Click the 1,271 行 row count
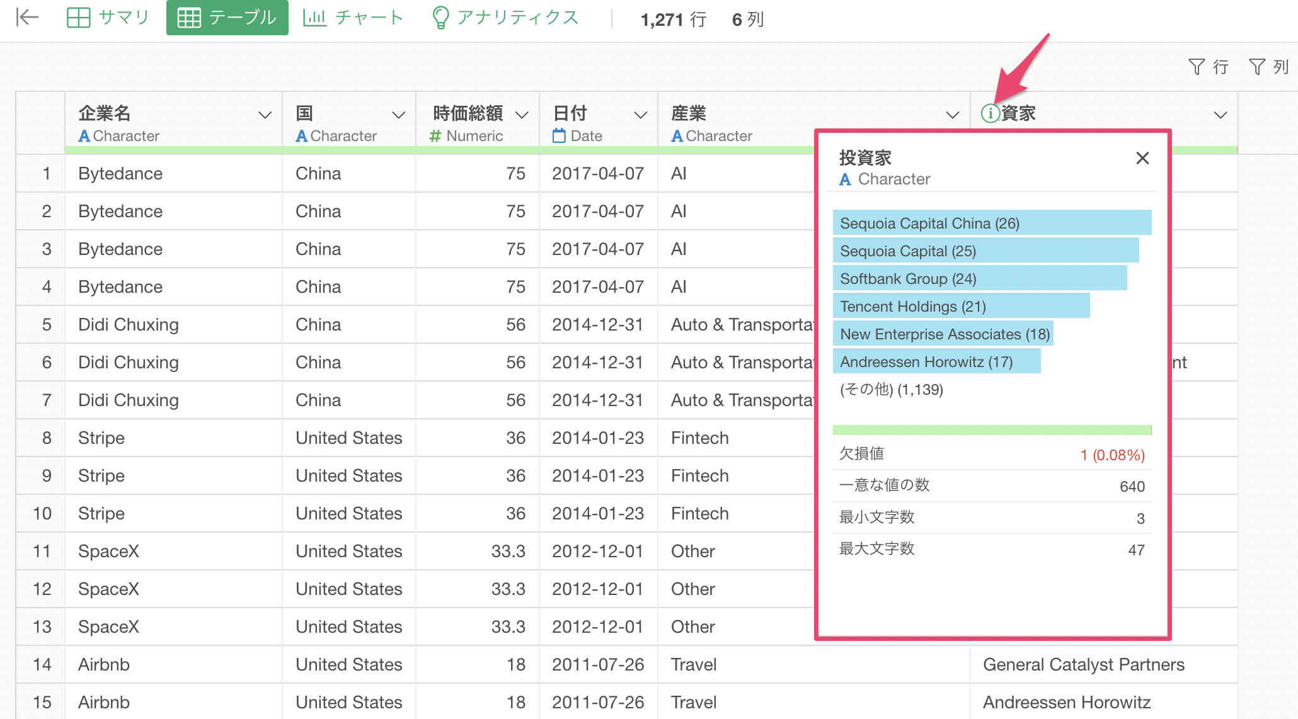 pyautogui.click(x=673, y=20)
